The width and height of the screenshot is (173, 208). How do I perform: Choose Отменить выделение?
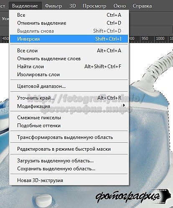coord(69,23)
